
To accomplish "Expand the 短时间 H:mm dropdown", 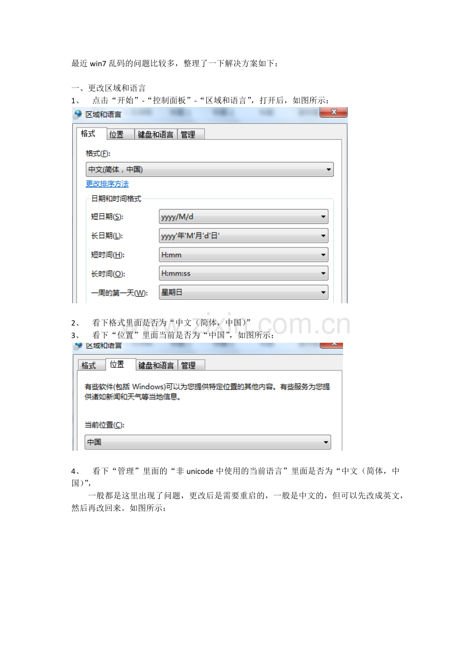I will pyautogui.click(x=244, y=255).
